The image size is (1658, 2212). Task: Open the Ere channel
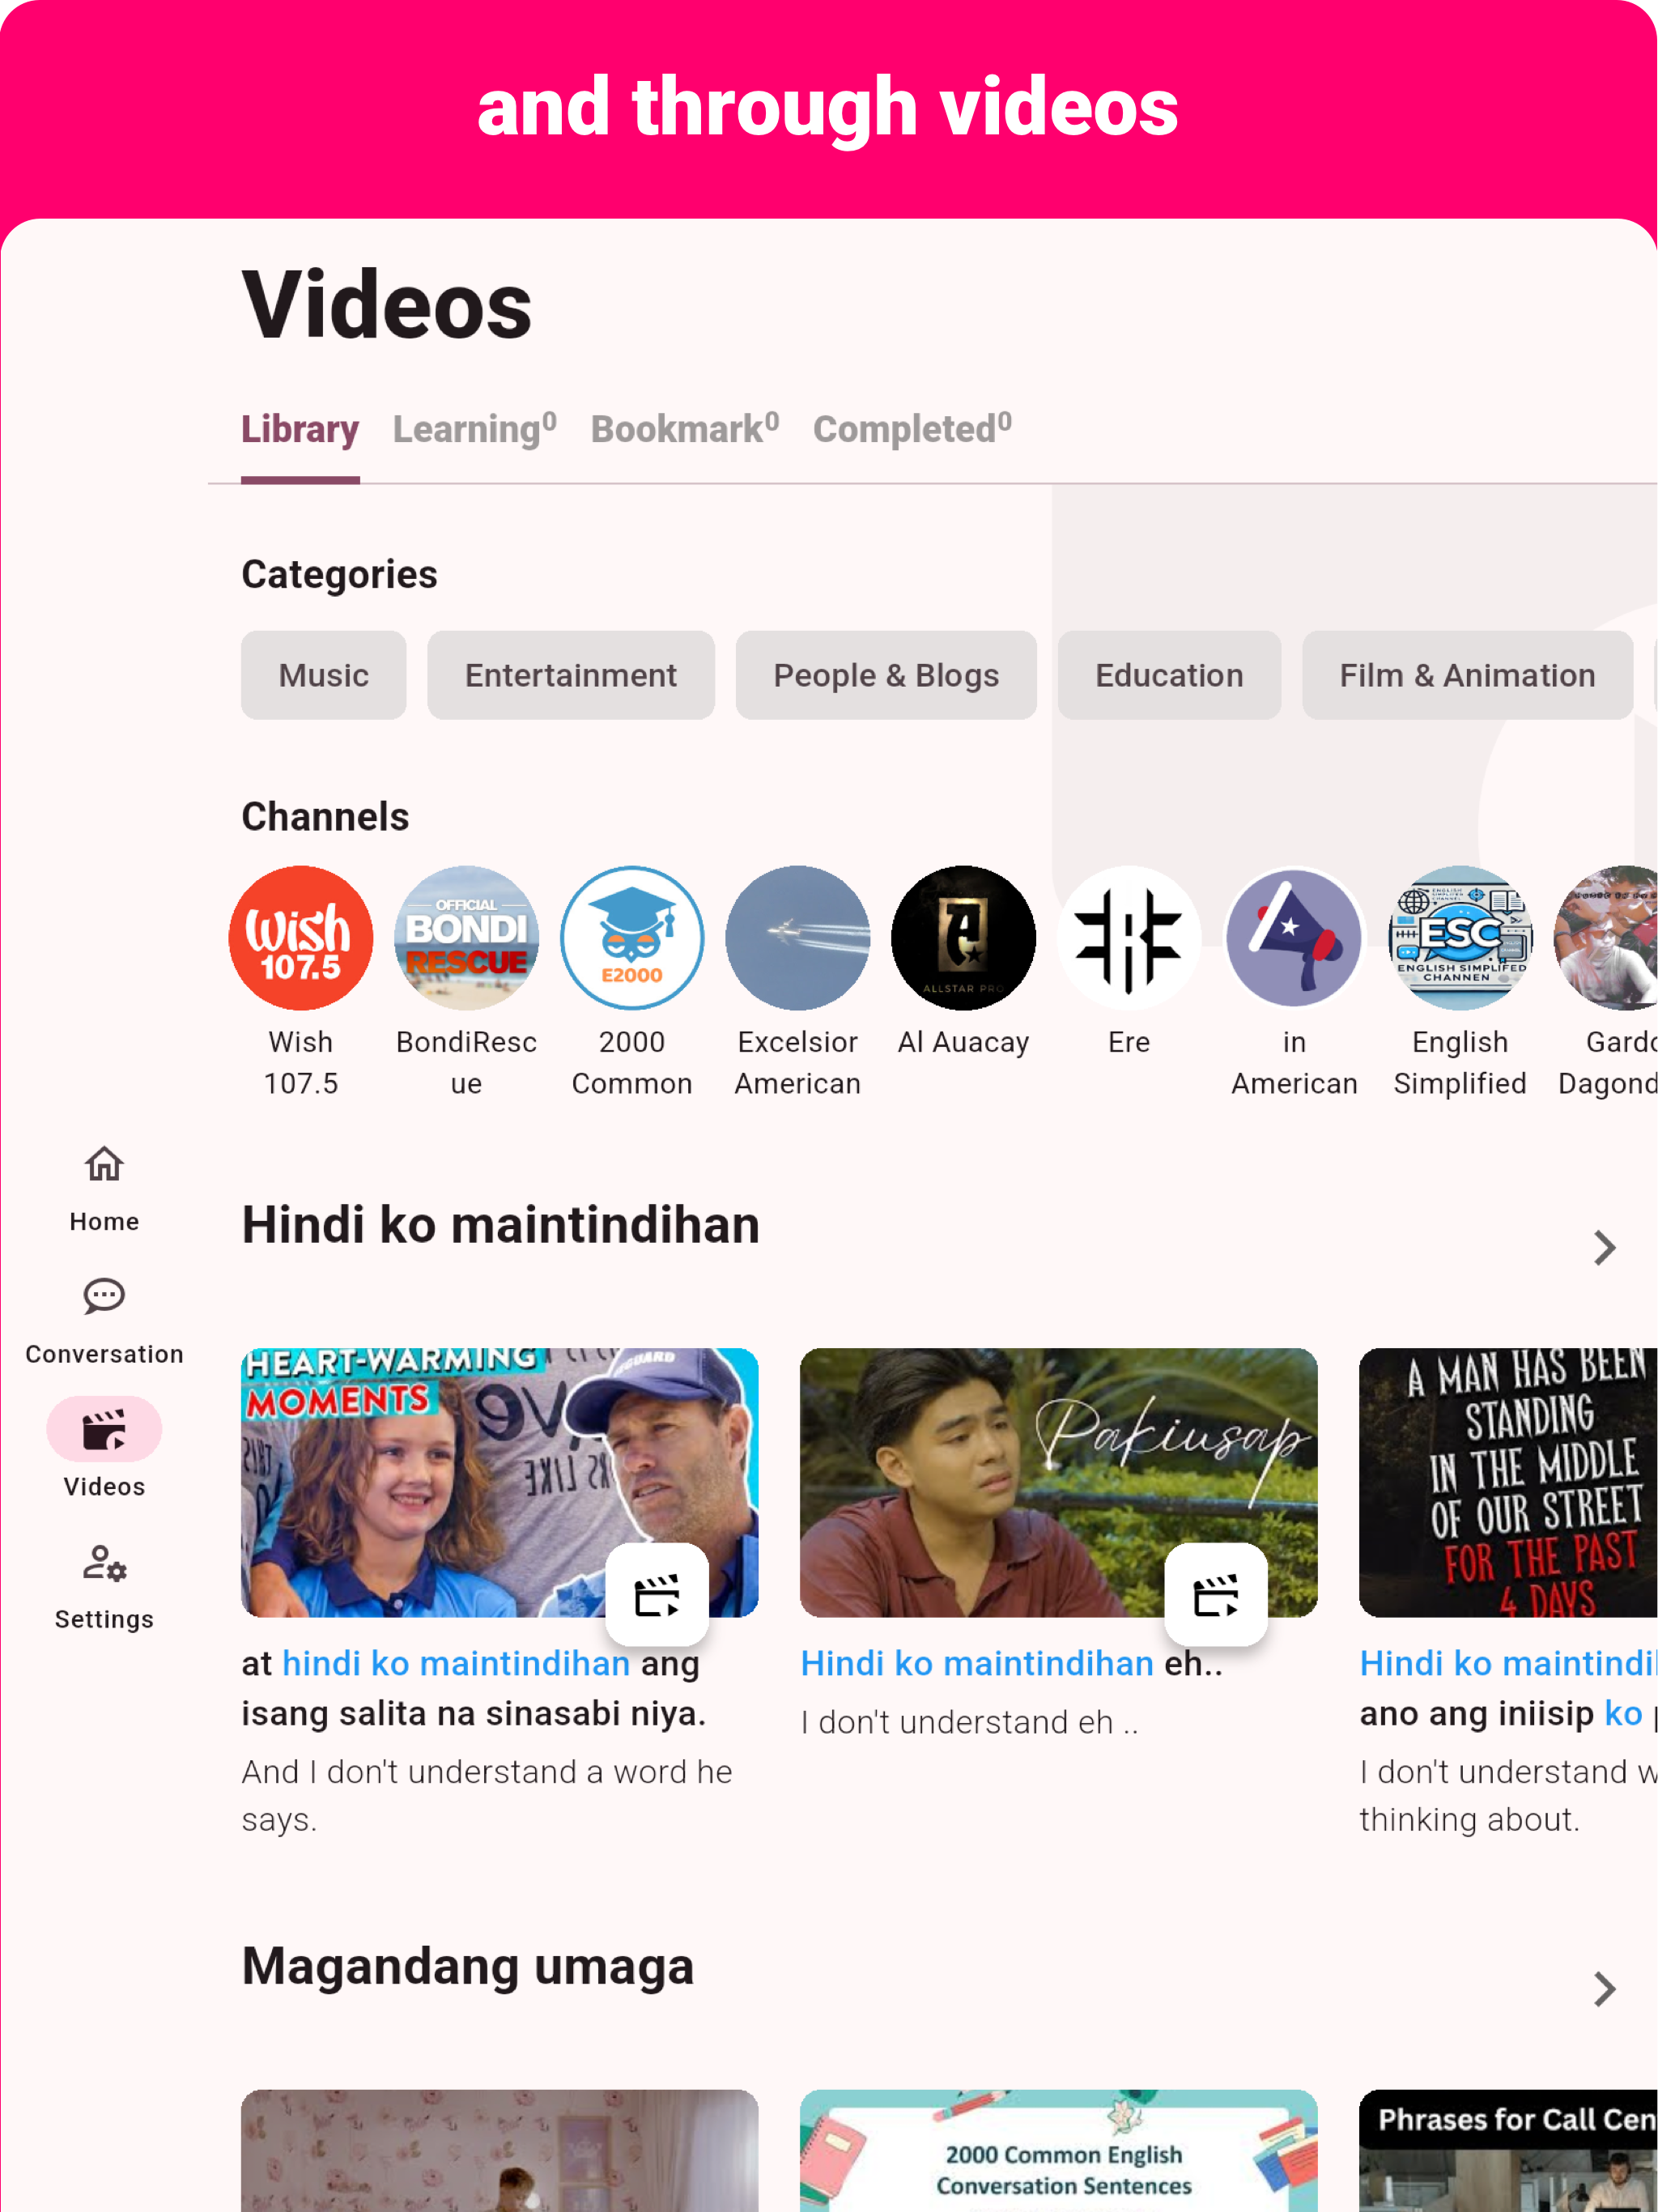tap(1129, 938)
